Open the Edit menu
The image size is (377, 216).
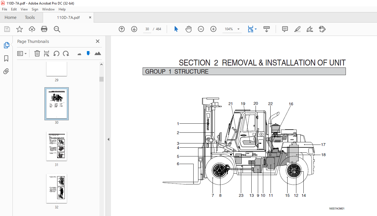(x=14, y=9)
